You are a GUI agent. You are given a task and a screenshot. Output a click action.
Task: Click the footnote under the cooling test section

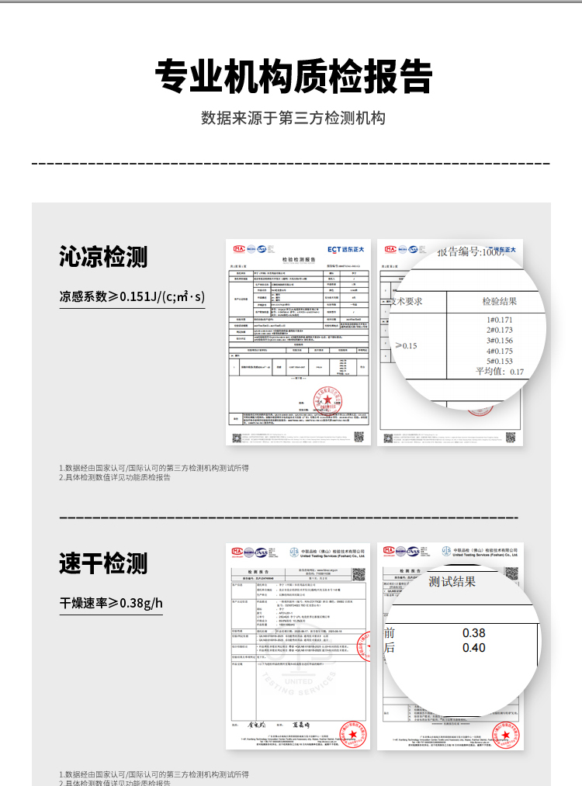point(154,473)
